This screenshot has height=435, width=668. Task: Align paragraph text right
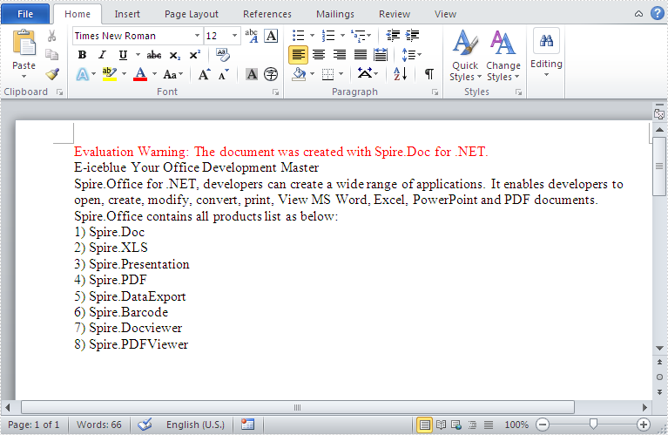pos(340,55)
